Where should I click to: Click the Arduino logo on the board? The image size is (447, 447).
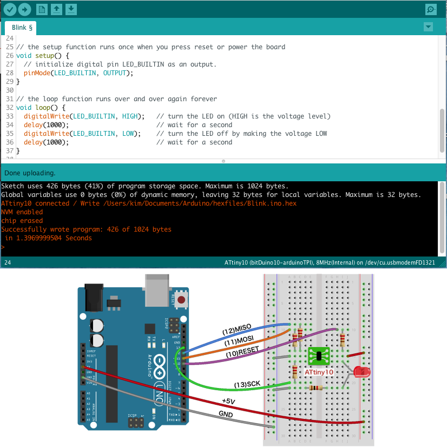point(159,366)
